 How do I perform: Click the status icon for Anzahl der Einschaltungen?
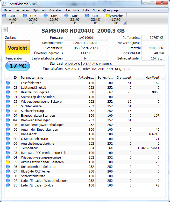[x=8, y=129]
